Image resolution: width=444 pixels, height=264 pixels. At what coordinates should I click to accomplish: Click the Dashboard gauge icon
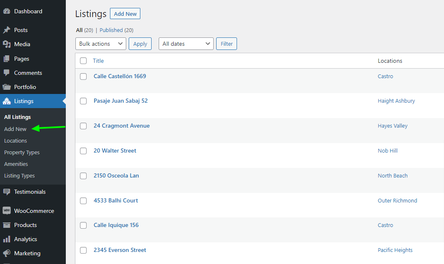point(7,11)
